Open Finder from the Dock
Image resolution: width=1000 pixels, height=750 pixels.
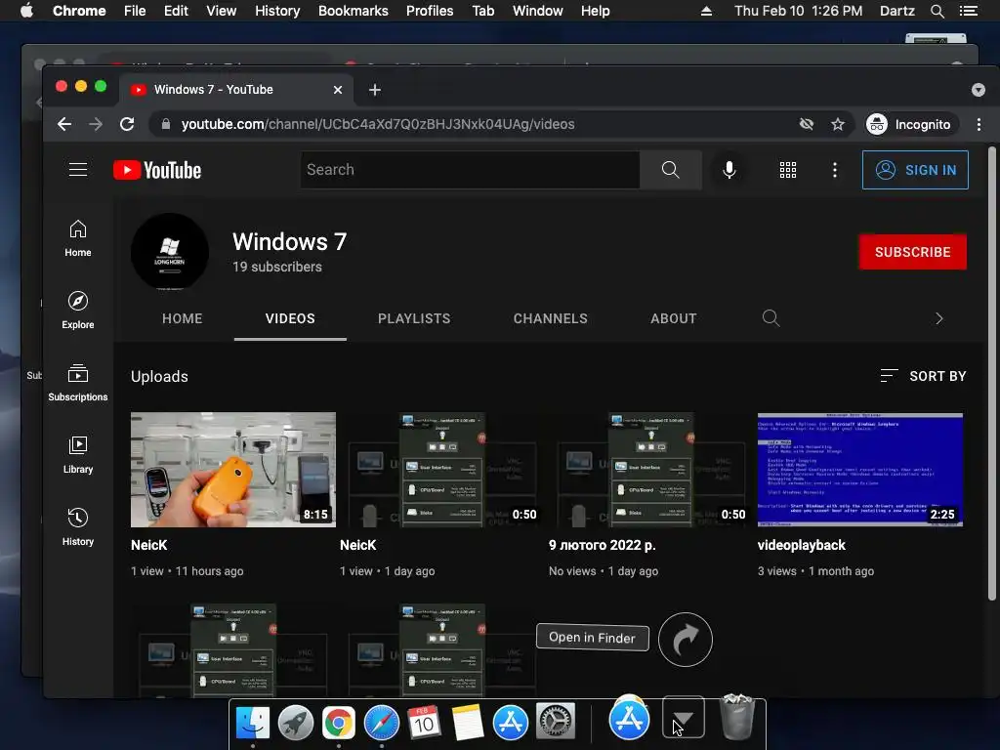(253, 723)
